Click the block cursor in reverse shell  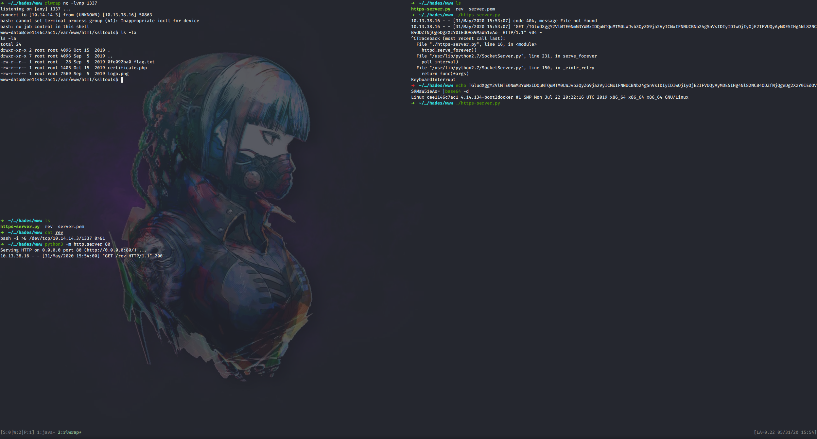122,80
